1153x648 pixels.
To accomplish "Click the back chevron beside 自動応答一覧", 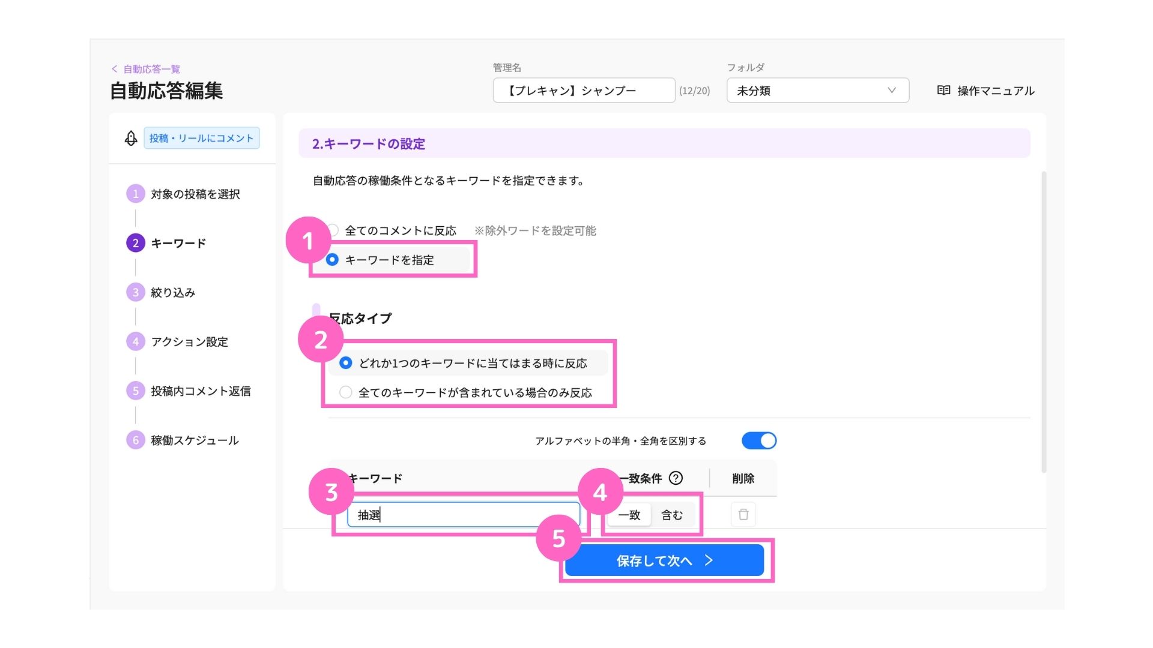I will click(x=114, y=69).
